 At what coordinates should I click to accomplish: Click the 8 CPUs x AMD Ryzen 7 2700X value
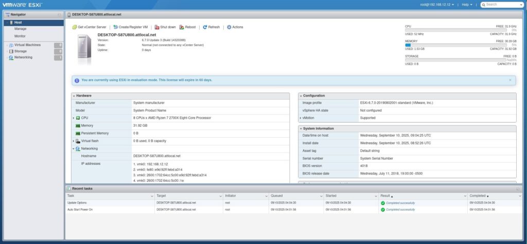pyautogui.click(x=172, y=118)
